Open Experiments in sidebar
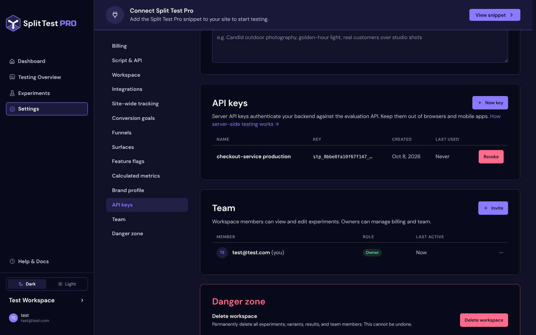 47,93
